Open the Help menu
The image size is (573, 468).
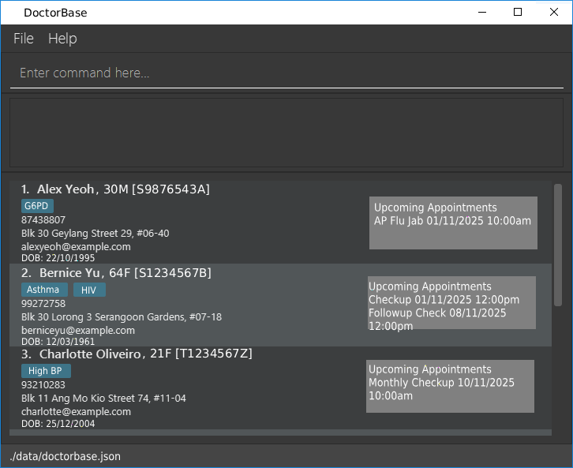(62, 39)
